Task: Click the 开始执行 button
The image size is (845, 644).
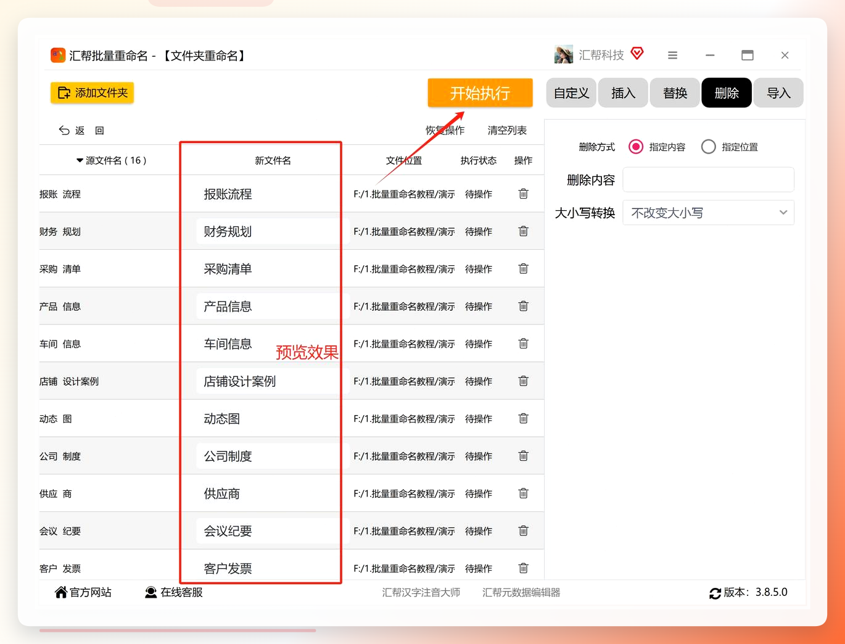Action: [x=480, y=93]
